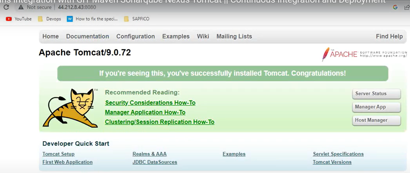Open Security Considerations How-To link
This screenshot has width=410, height=173.
tap(150, 103)
